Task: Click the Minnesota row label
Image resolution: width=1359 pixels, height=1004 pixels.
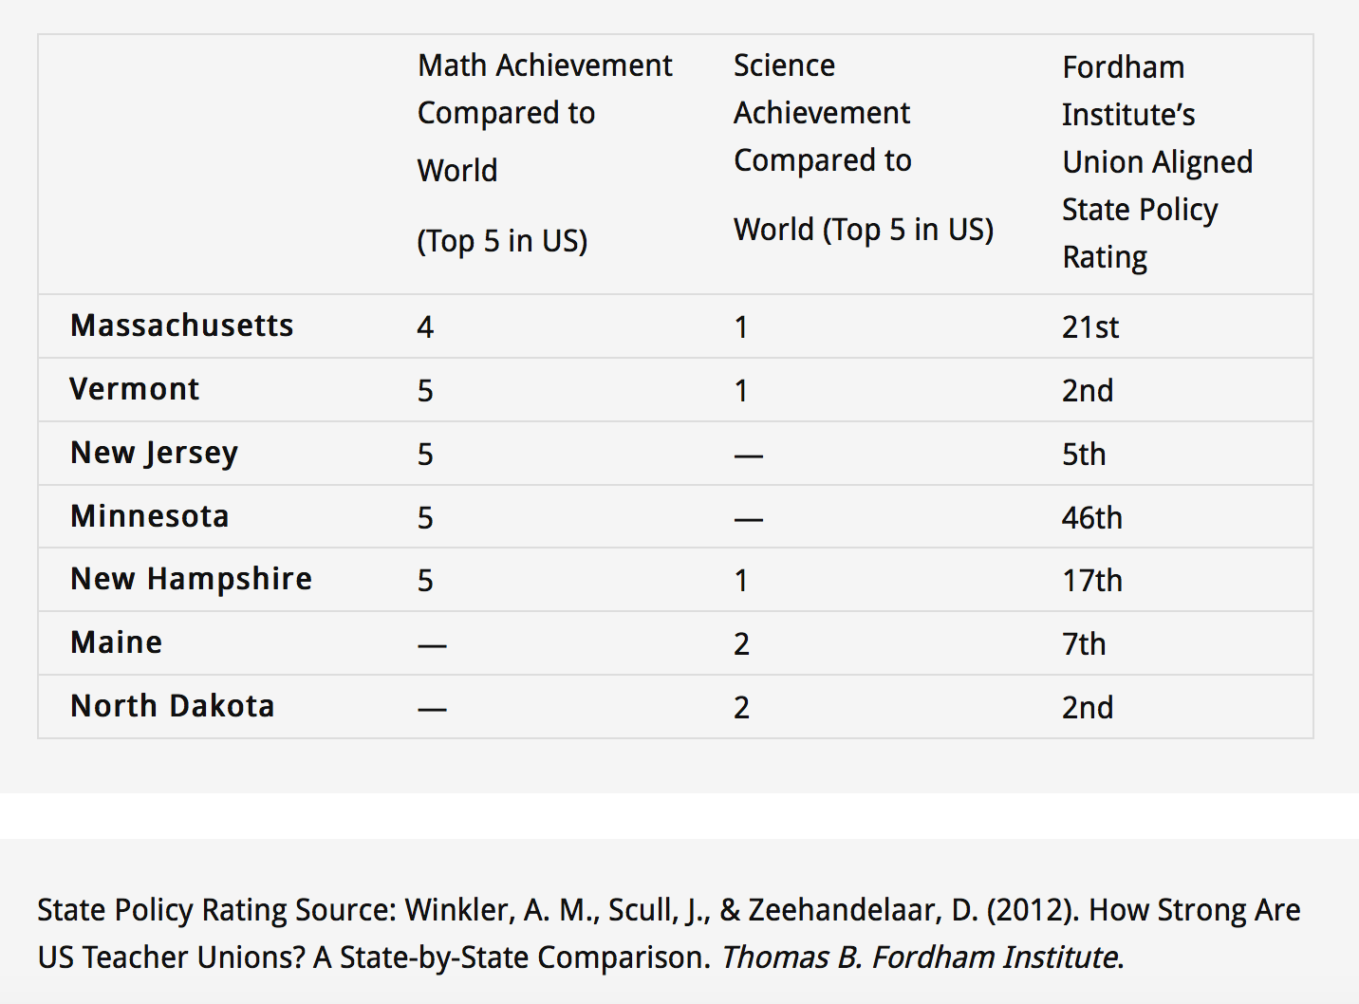Action: pos(149,516)
